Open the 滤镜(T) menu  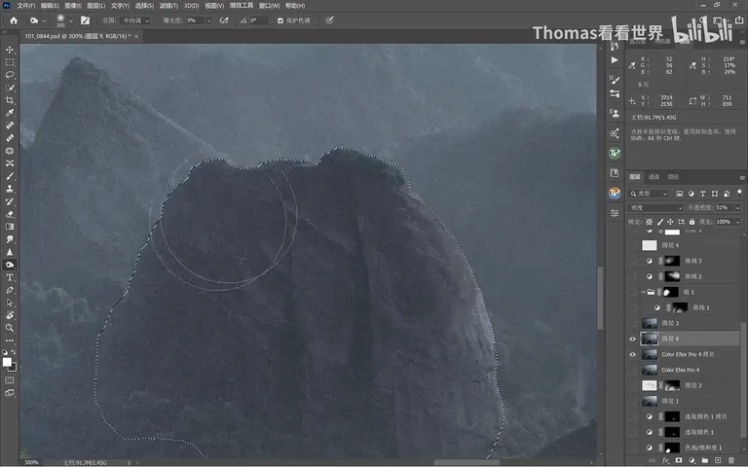pos(168,6)
